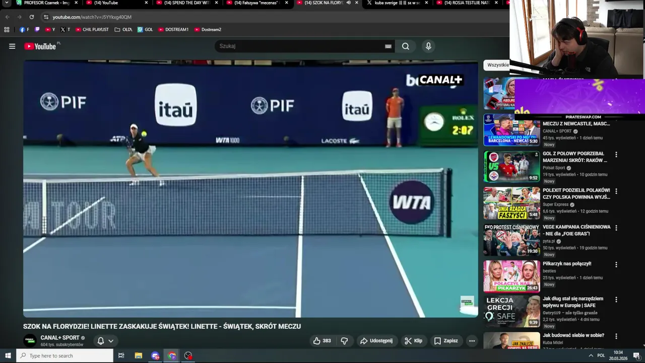Save video using Zapisz button
This screenshot has width=645, height=363.
[x=446, y=341]
